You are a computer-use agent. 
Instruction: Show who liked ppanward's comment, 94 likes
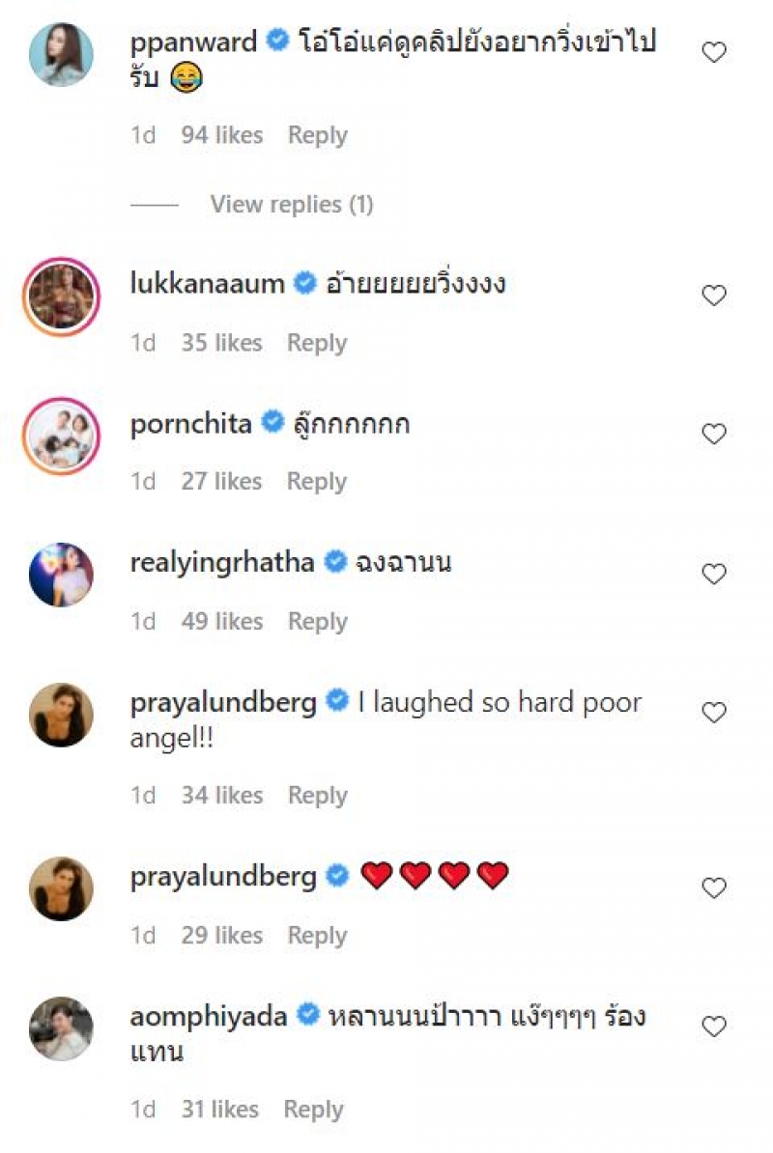click(x=221, y=135)
